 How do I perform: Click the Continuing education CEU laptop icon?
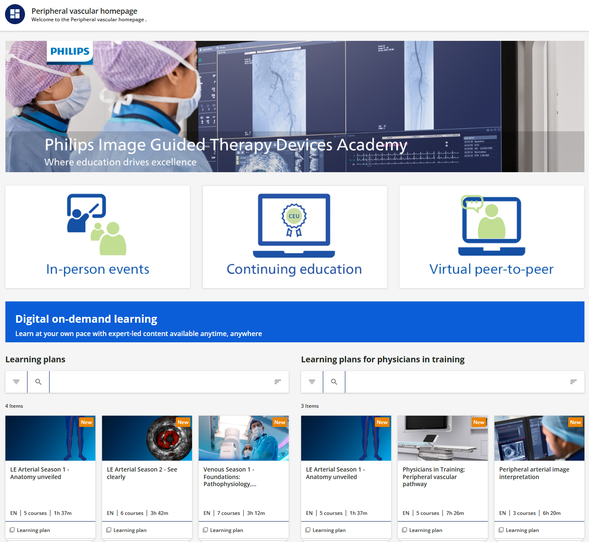coord(294,225)
